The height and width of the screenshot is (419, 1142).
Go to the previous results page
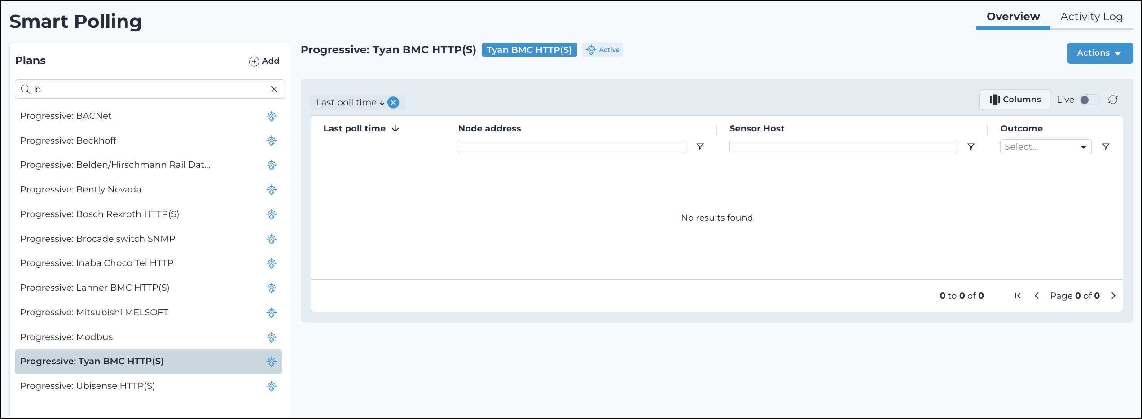[1037, 296]
